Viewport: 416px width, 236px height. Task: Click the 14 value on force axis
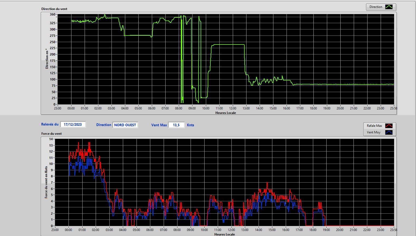[x=51, y=139]
